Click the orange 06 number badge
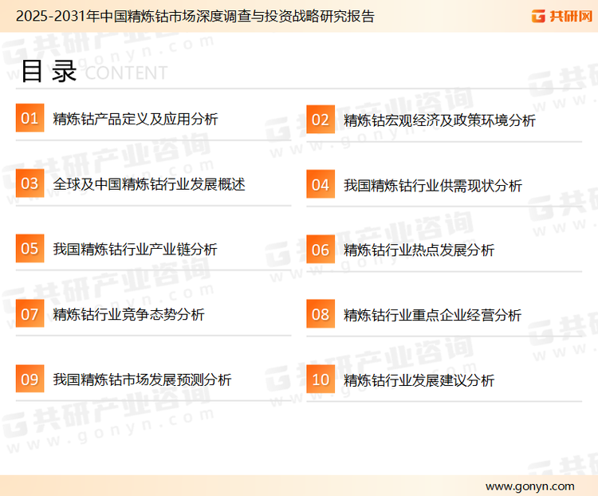This screenshot has height=496, width=598. coord(321,250)
